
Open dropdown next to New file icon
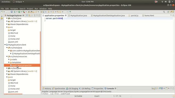(x=4, y=12)
